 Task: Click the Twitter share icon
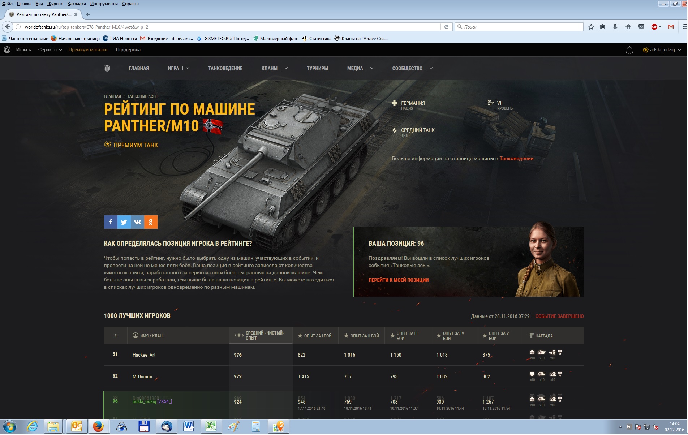click(x=124, y=222)
